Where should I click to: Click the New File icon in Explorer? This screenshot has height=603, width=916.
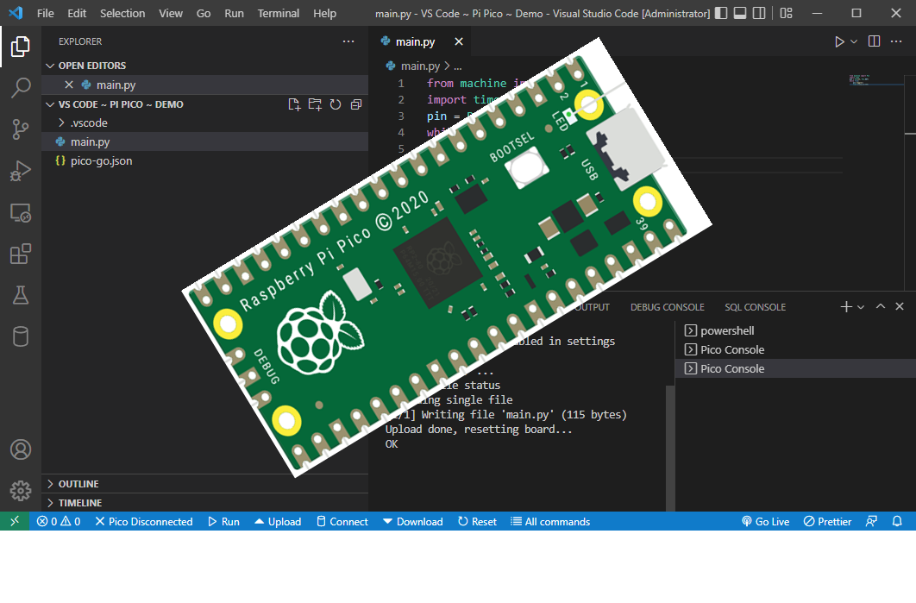pos(294,104)
